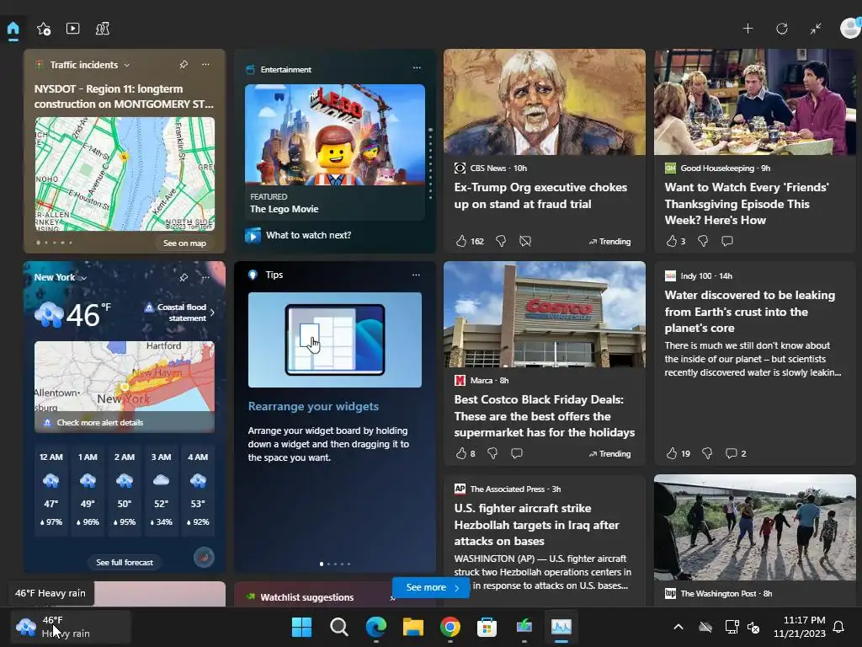Screen dimensions: 862x647
Task: Expand the New York location dropdown
Action: coord(83,278)
